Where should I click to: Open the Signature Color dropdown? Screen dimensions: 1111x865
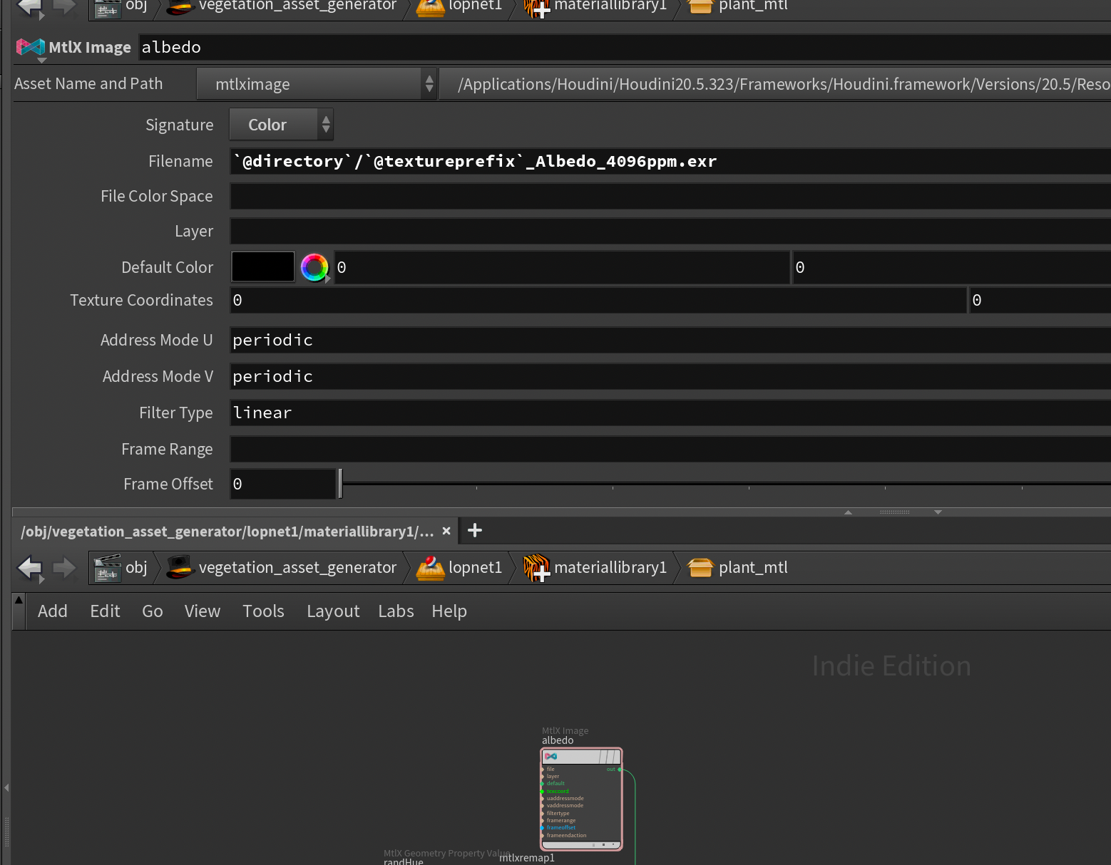[x=281, y=125]
